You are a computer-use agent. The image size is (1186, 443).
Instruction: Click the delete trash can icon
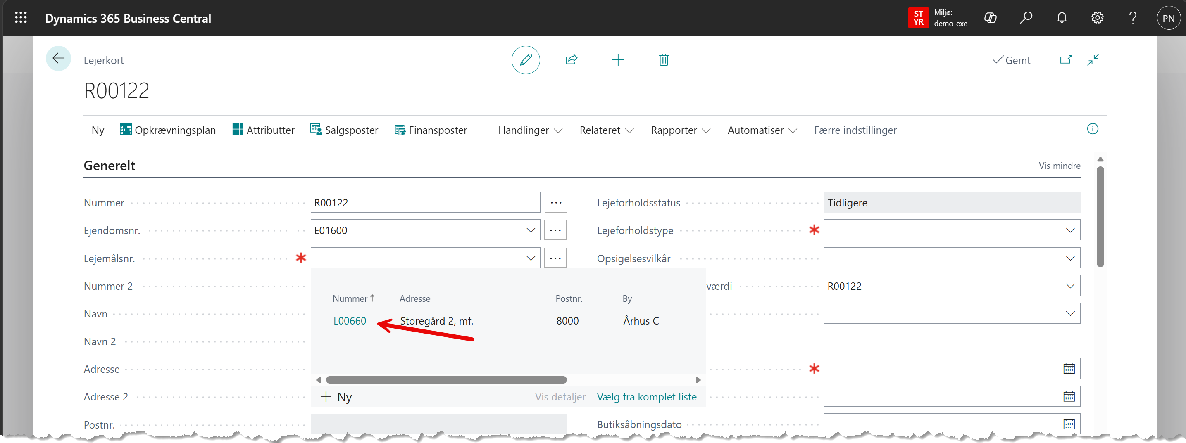pyautogui.click(x=663, y=60)
